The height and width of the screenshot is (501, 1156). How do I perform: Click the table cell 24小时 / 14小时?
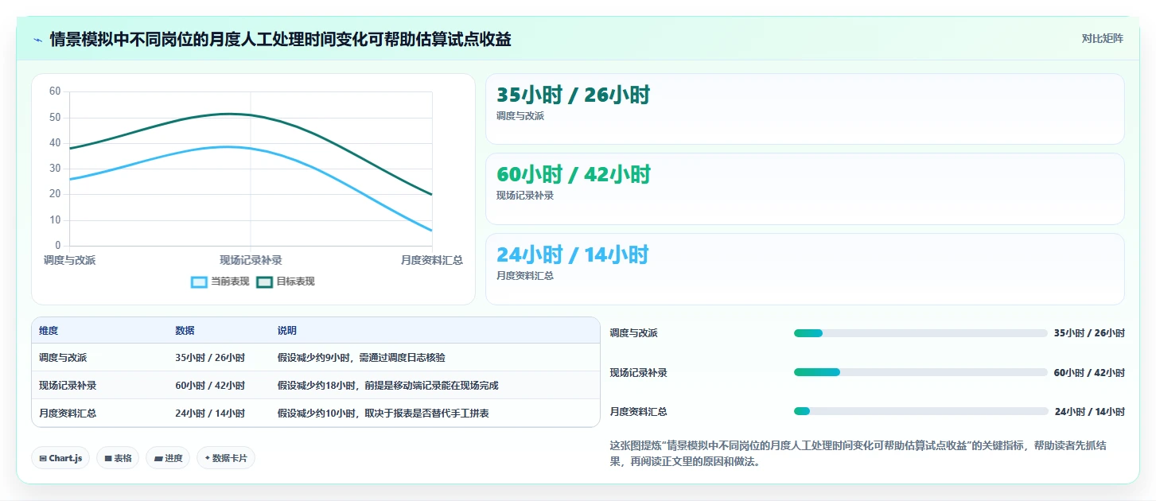pyautogui.click(x=210, y=414)
